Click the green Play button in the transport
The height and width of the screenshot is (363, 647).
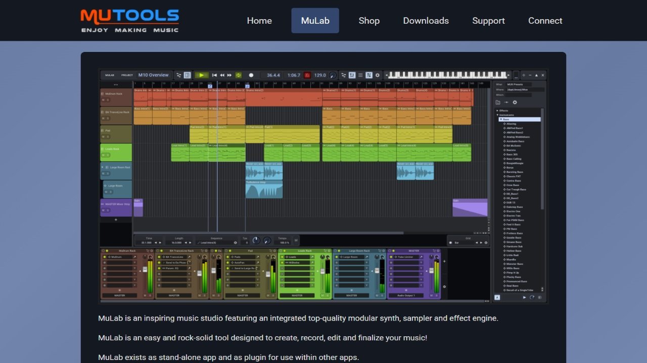(x=202, y=75)
